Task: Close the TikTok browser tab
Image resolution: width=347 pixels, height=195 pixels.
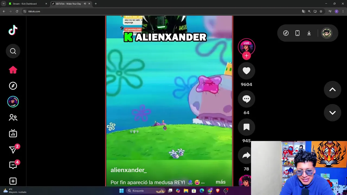Action: pyautogui.click(x=89, y=4)
